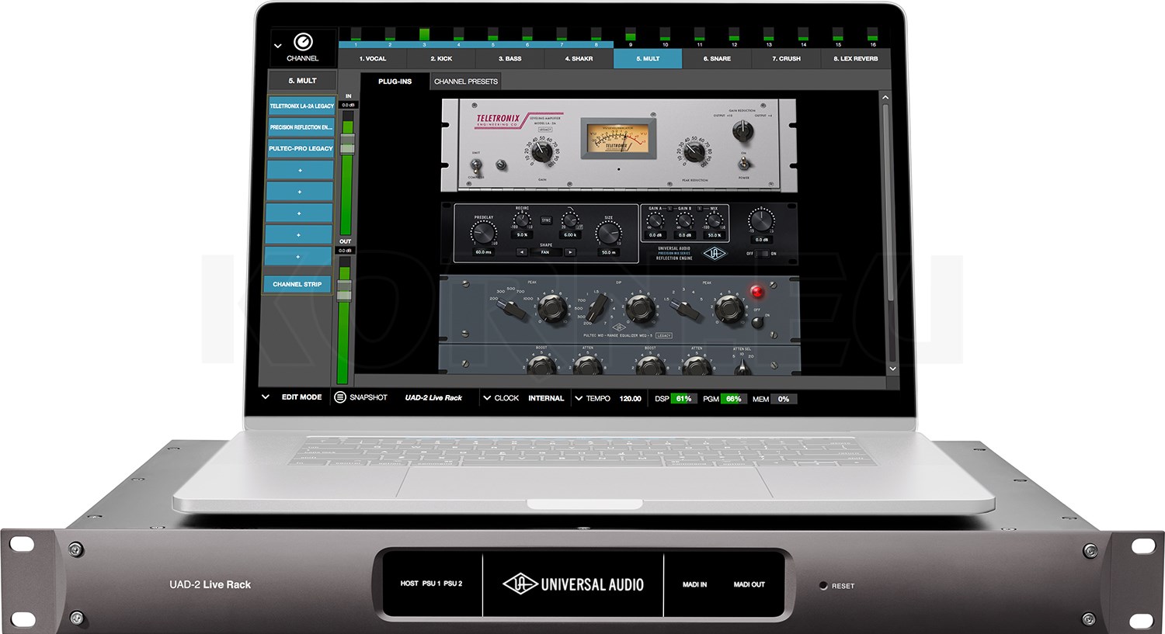Click the Snapshot icon in the status bar
Screen dimensions: 1165x634
(x=339, y=397)
